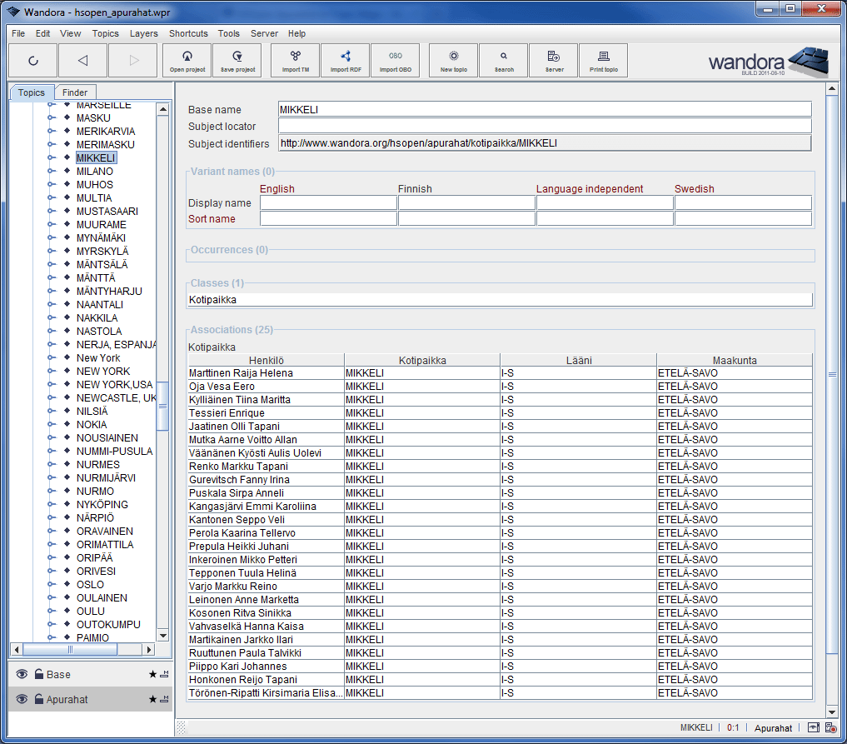Switch to the Finder tab
Screen dimensions: 847x744
75,92
